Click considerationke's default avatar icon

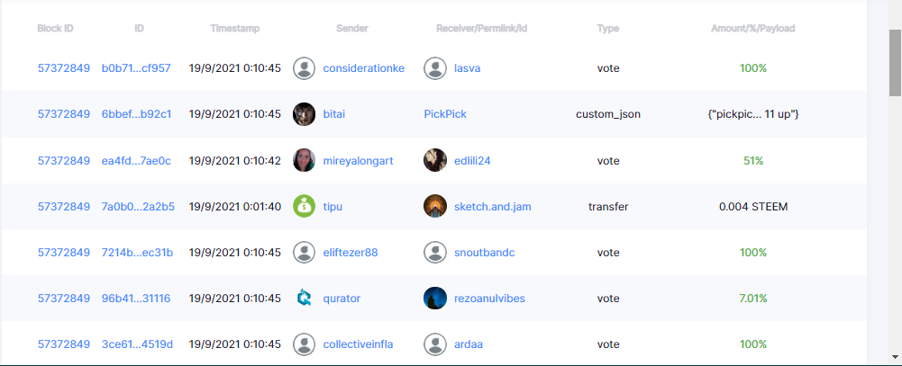pos(305,68)
